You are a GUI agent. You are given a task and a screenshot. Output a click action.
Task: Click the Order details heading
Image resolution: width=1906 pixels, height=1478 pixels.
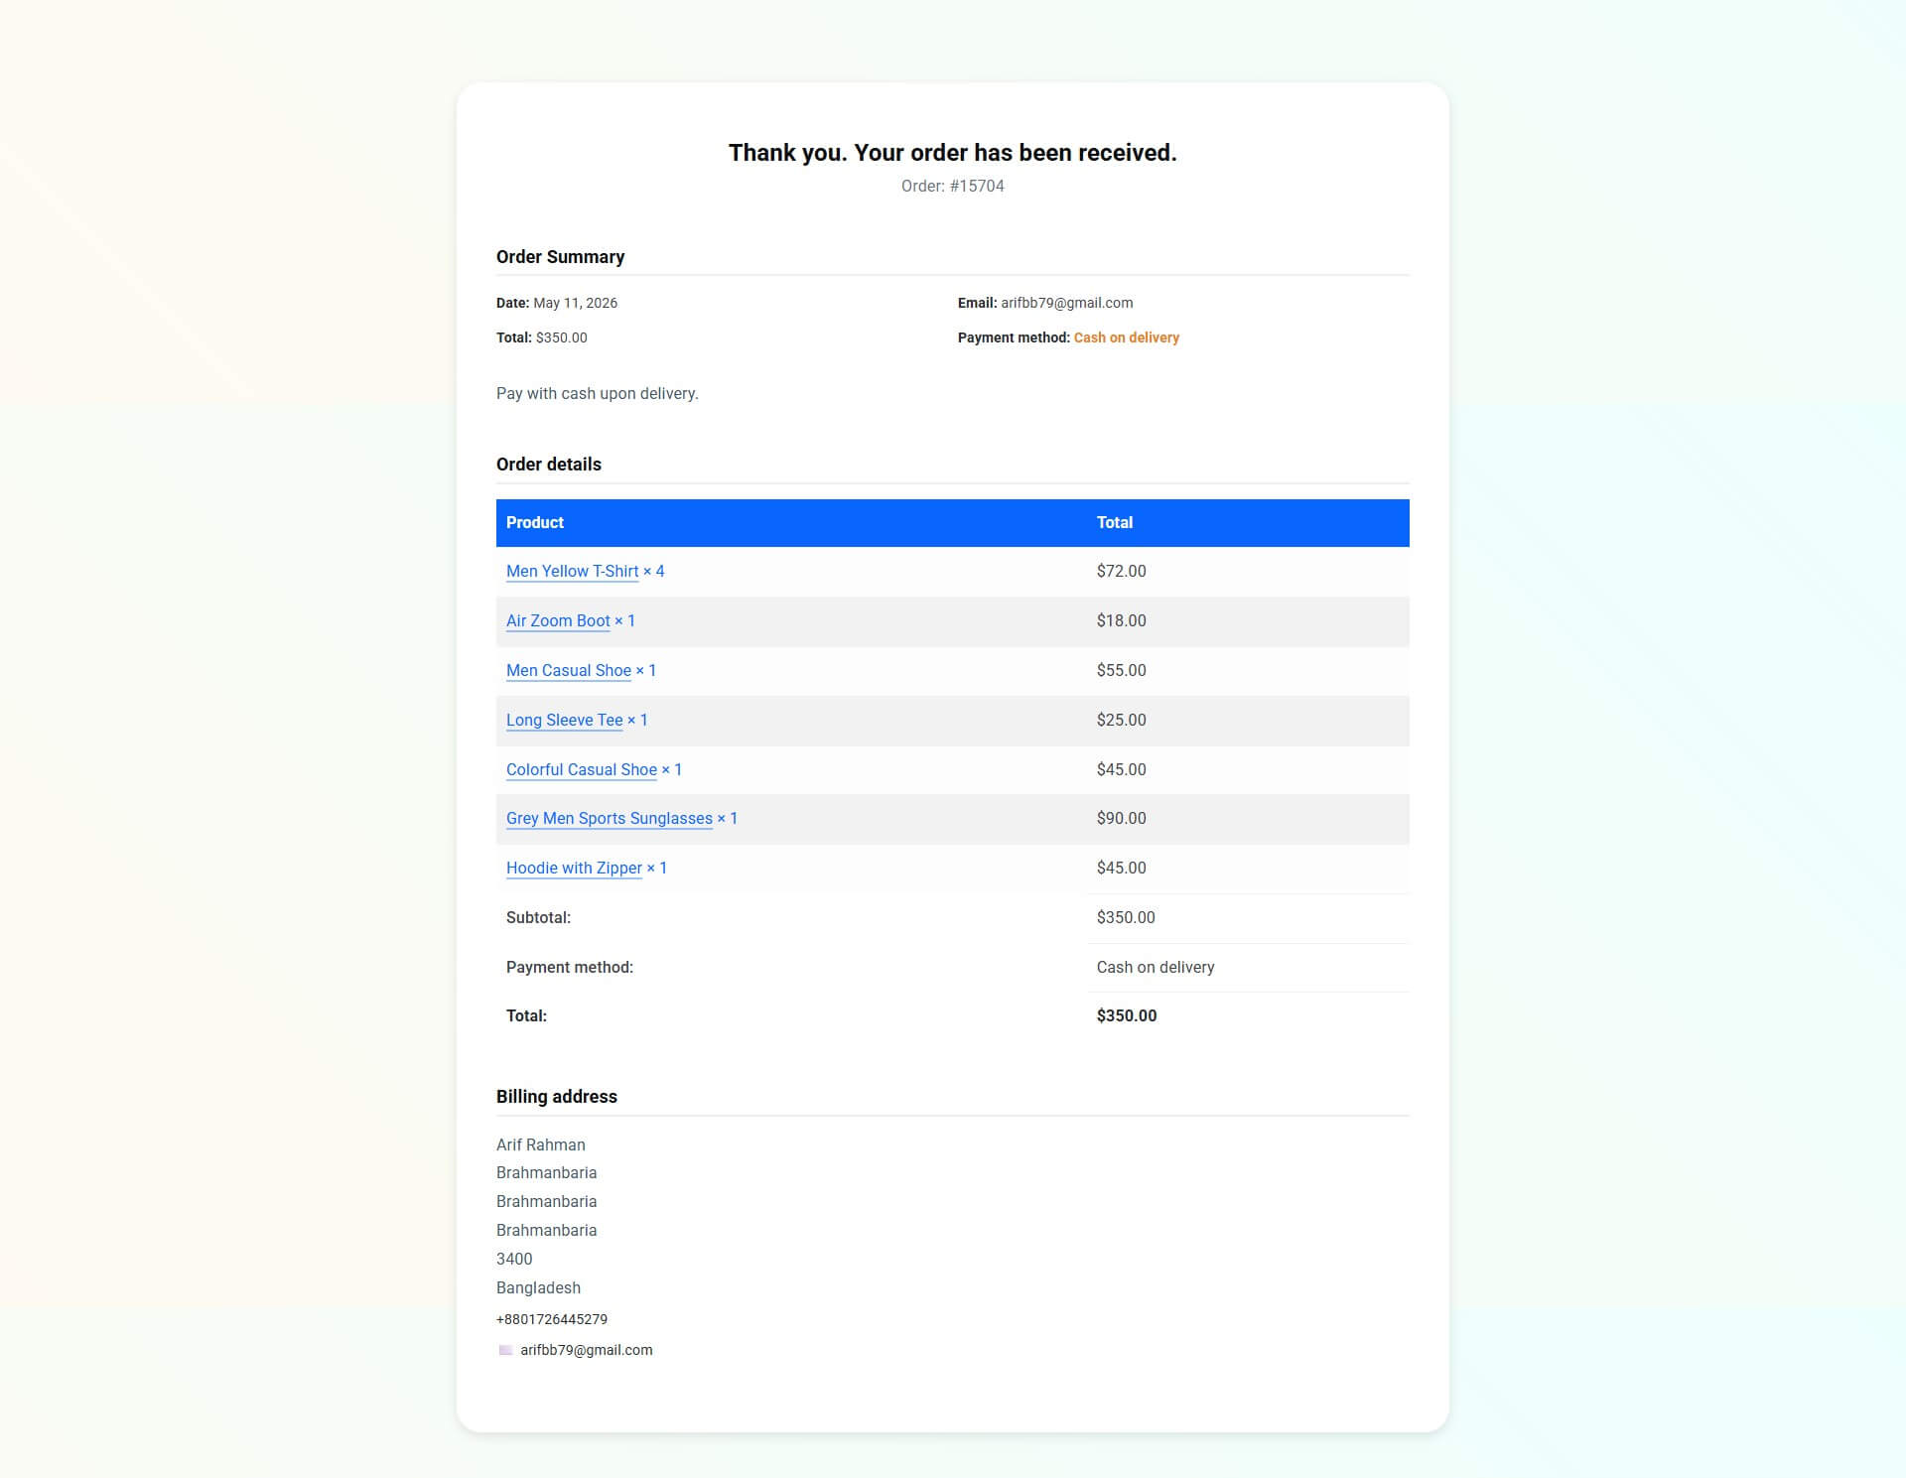click(549, 465)
